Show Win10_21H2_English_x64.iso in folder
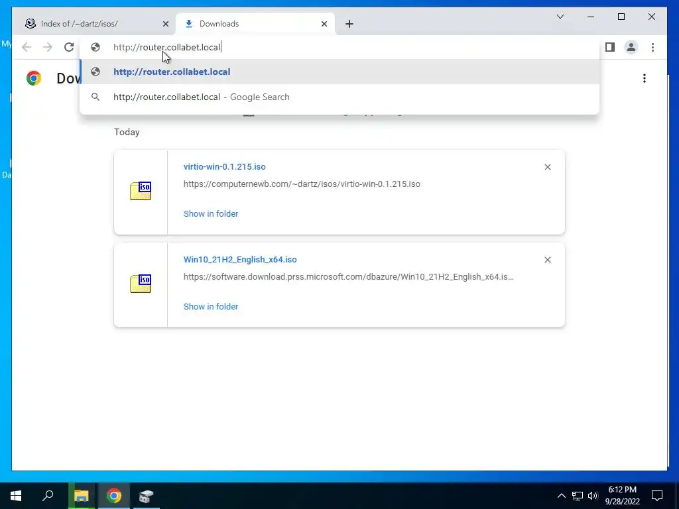This screenshot has height=509, width=679. point(211,306)
